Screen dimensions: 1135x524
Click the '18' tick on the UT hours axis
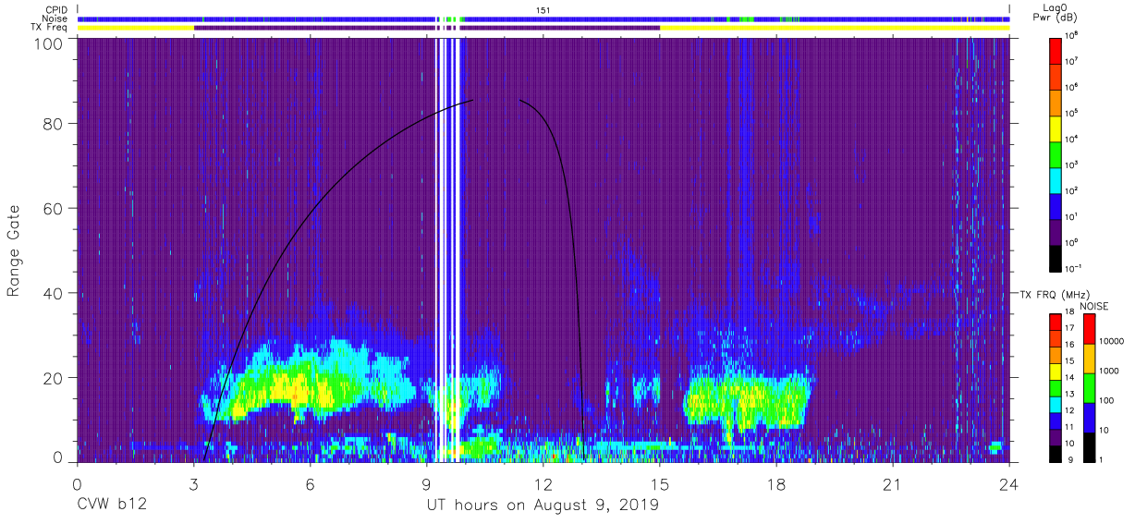(x=776, y=485)
